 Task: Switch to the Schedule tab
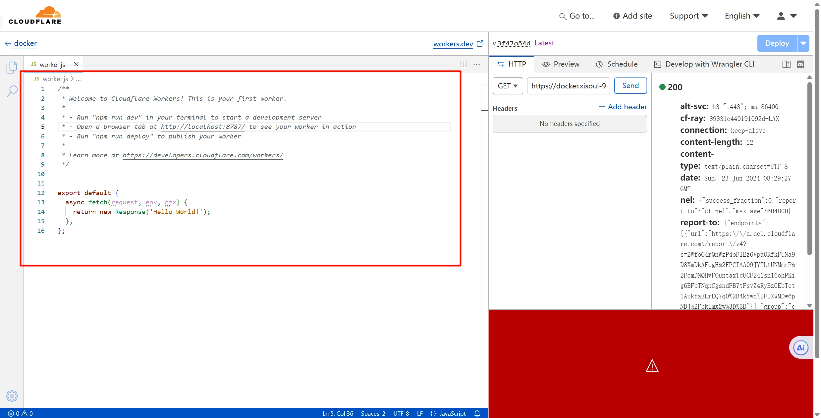pos(617,64)
